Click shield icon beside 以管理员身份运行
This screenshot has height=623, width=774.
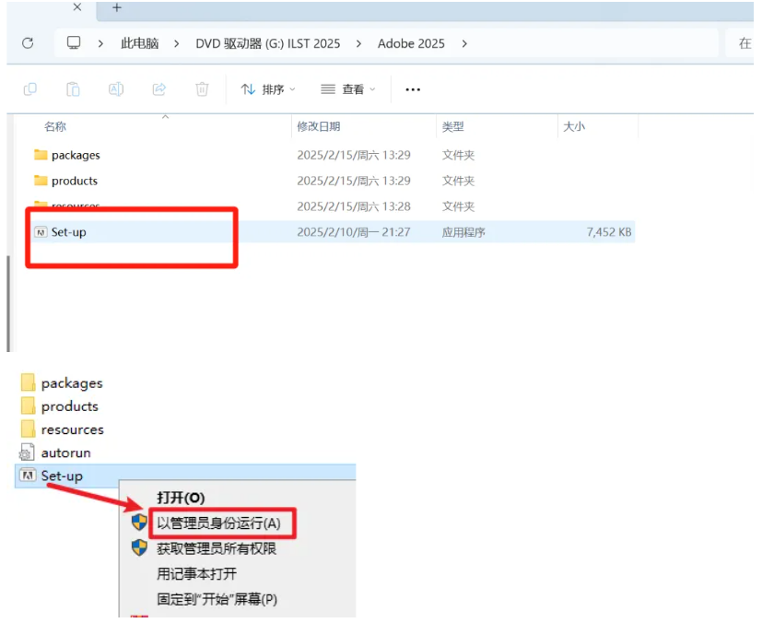(139, 523)
